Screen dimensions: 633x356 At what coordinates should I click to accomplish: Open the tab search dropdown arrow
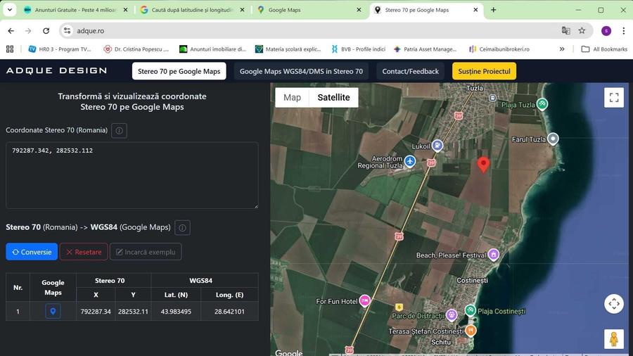tap(10, 10)
